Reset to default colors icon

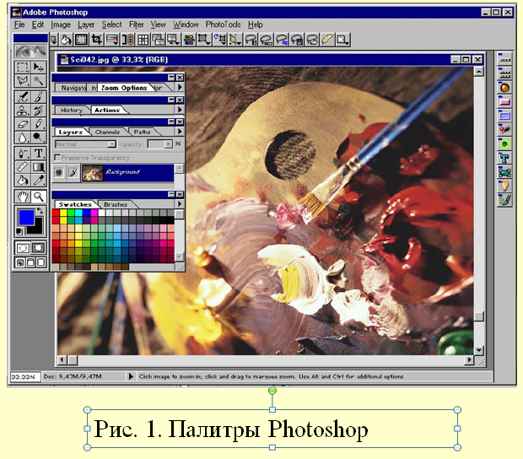(x=19, y=231)
